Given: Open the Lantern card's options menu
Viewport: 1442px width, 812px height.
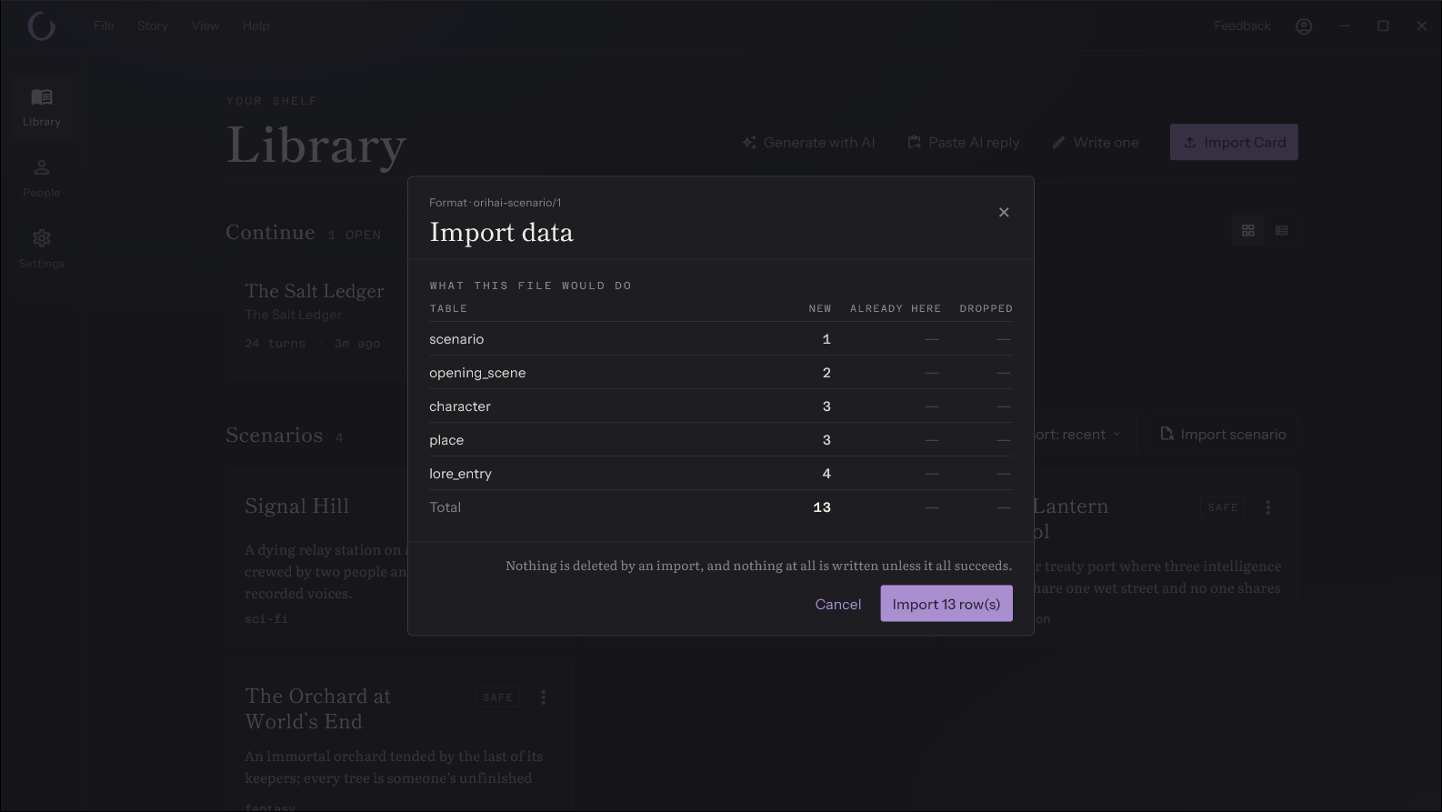Looking at the screenshot, I should (1268, 507).
